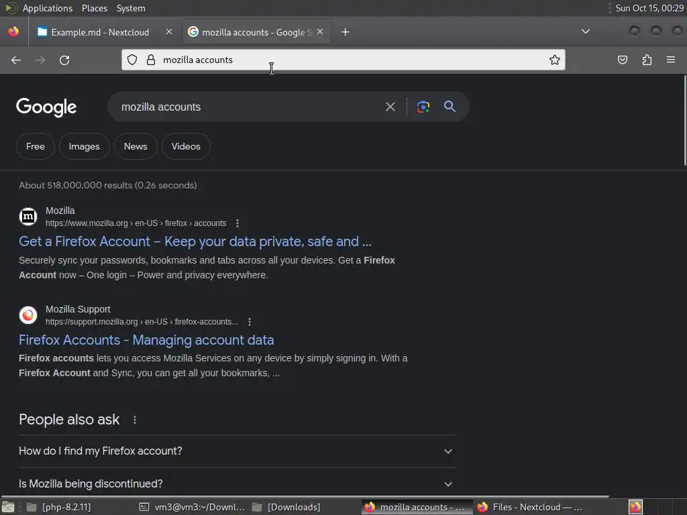
Task: Open the Pocket save icon
Action: [x=622, y=60]
